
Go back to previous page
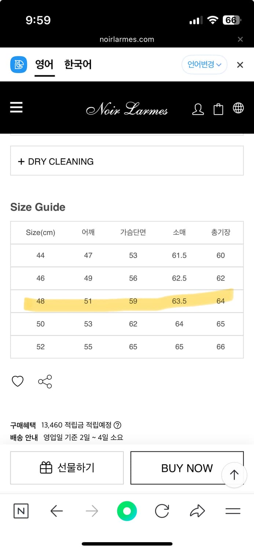[56, 511]
